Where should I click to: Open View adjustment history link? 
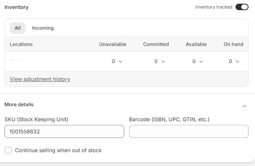click(40, 79)
